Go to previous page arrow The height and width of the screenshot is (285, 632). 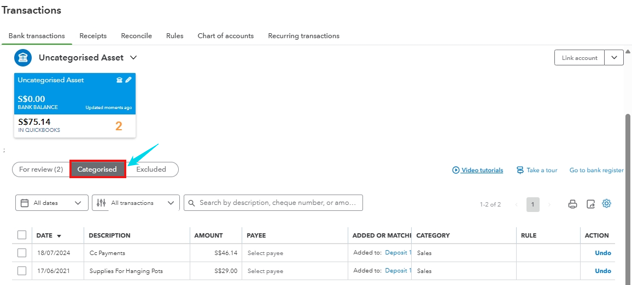click(x=516, y=204)
